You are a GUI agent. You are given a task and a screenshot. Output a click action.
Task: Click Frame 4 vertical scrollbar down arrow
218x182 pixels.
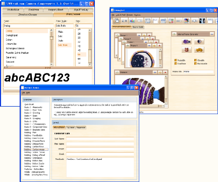point(160,66)
